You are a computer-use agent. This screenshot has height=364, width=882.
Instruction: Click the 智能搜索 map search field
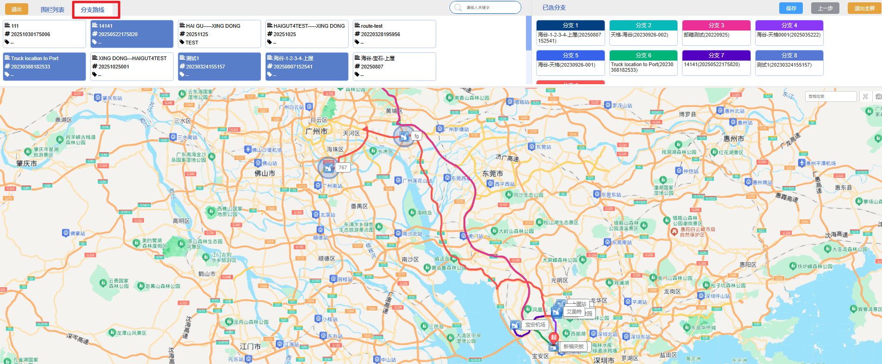point(831,97)
